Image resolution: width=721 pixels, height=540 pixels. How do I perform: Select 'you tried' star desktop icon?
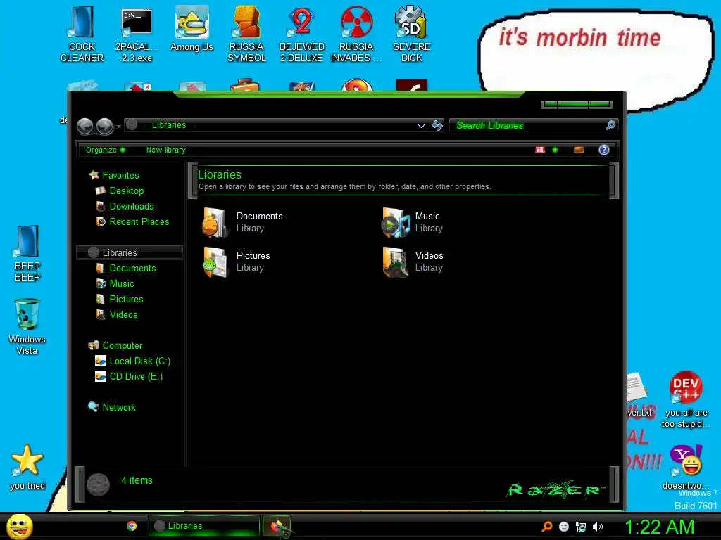tap(27, 468)
